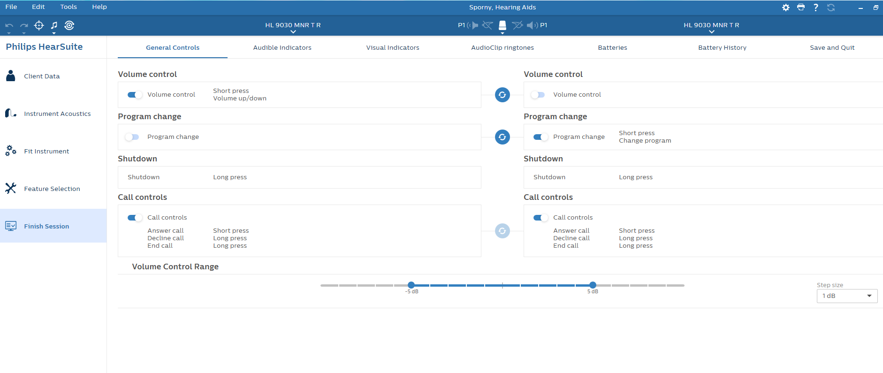The image size is (883, 373).
Task: Disable right Program change toggle
Action: click(x=541, y=137)
